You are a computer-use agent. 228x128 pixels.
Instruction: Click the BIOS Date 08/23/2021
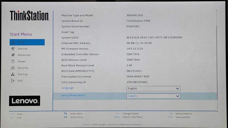134,71
